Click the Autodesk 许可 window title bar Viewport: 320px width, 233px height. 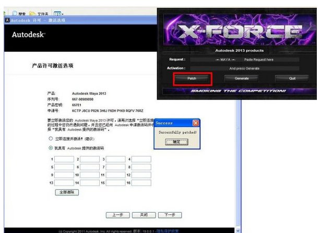[x=80, y=20]
